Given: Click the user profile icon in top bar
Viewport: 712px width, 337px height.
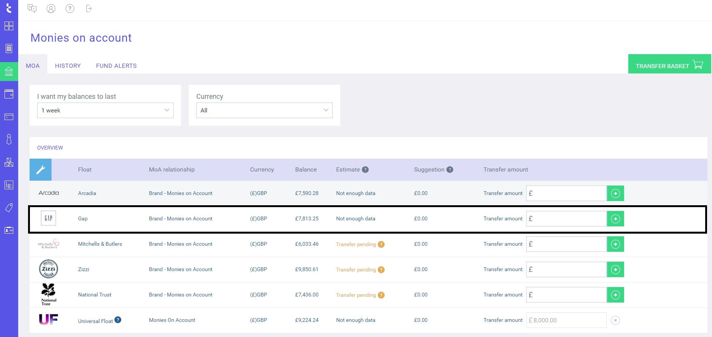Looking at the screenshot, I should (x=51, y=9).
